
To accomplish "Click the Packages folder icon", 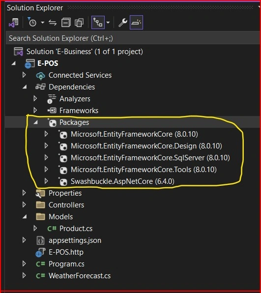I will 52,122.
